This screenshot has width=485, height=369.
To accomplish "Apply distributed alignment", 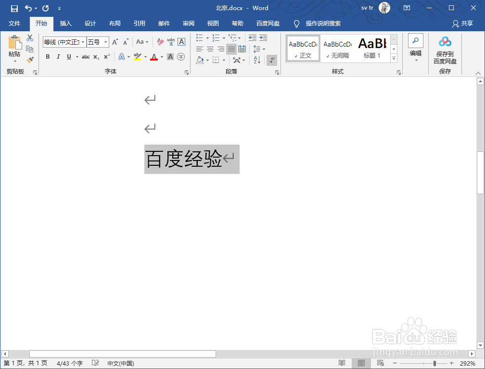I will click(x=242, y=49).
